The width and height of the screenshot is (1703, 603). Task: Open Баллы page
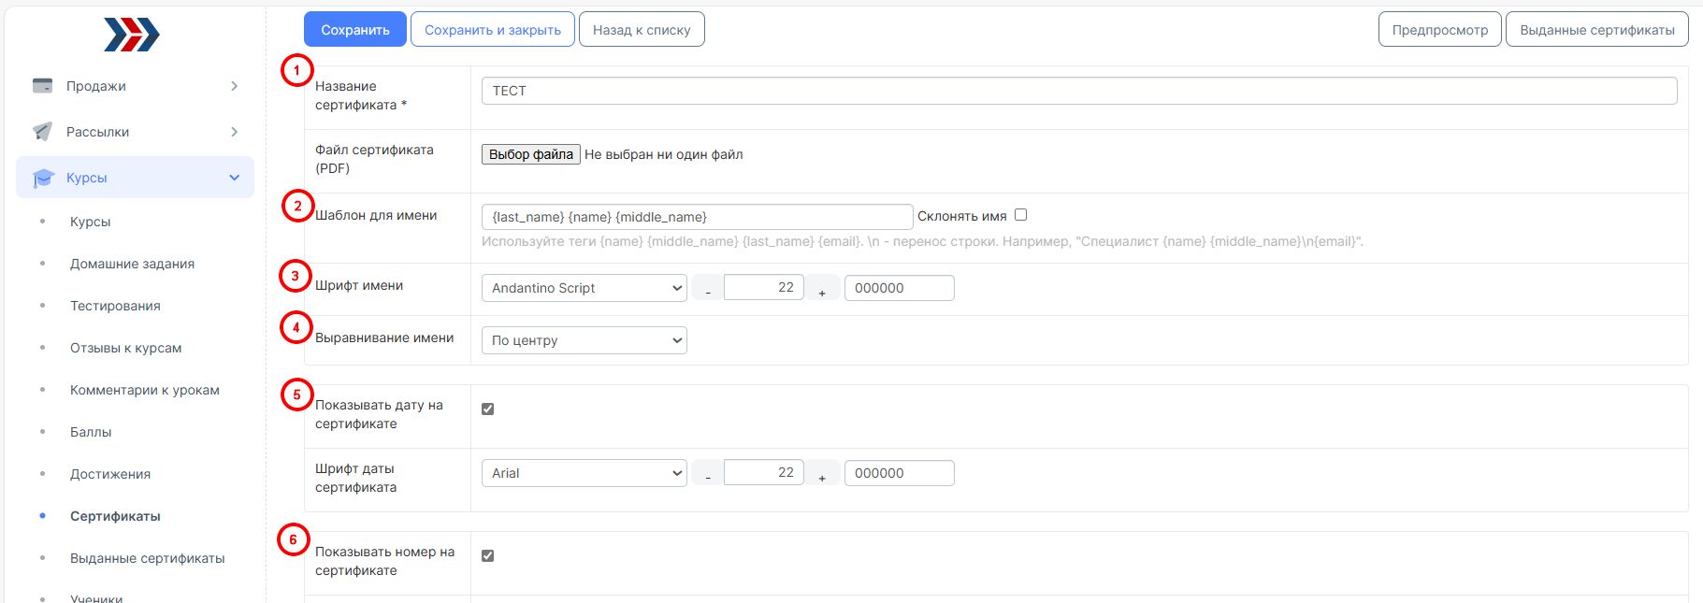(x=91, y=432)
